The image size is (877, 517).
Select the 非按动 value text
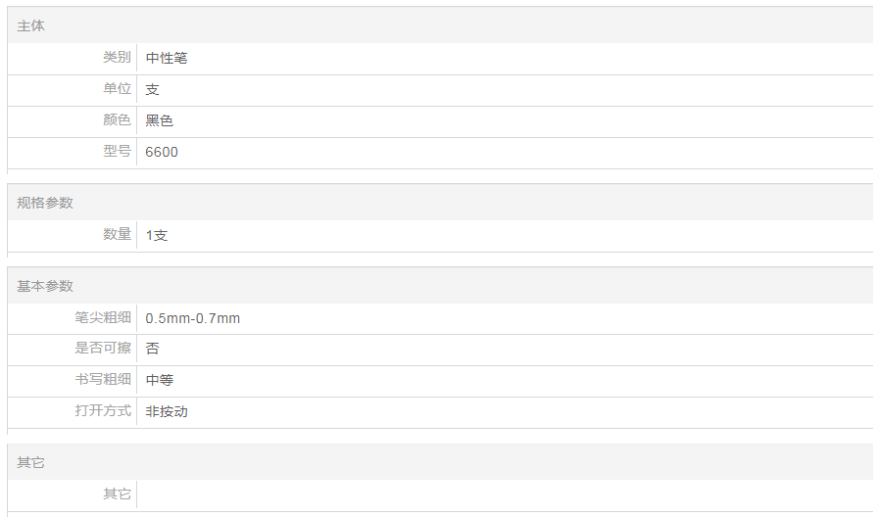coord(167,412)
